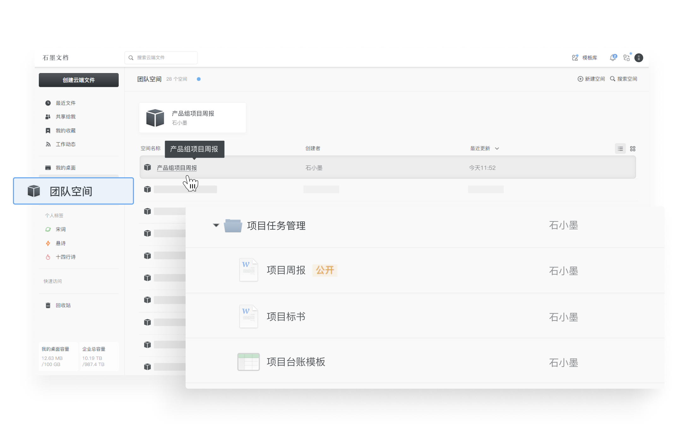Image resolution: width=684 pixels, height=424 pixels.
Task: Click the 企业总容量 storage box
Action: (x=99, y=356)
